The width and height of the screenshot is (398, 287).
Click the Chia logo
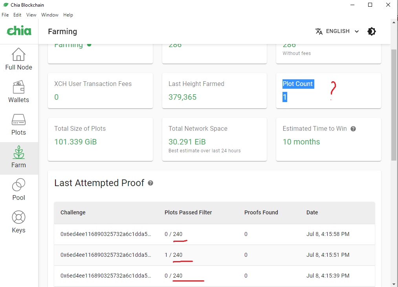click(19, 31)
